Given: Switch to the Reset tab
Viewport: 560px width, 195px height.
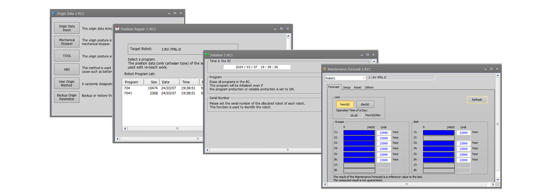Looking at the screenshot, I should coord(358,87).
